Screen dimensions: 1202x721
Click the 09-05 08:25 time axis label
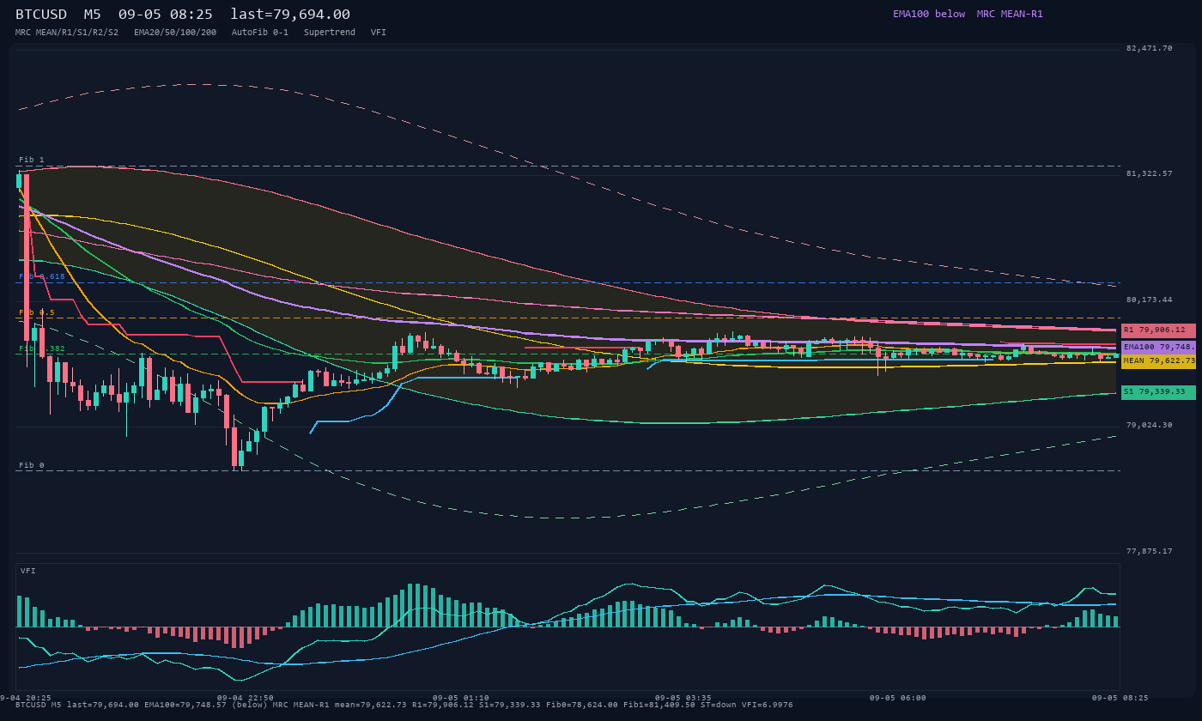(x=1120, y=698)
